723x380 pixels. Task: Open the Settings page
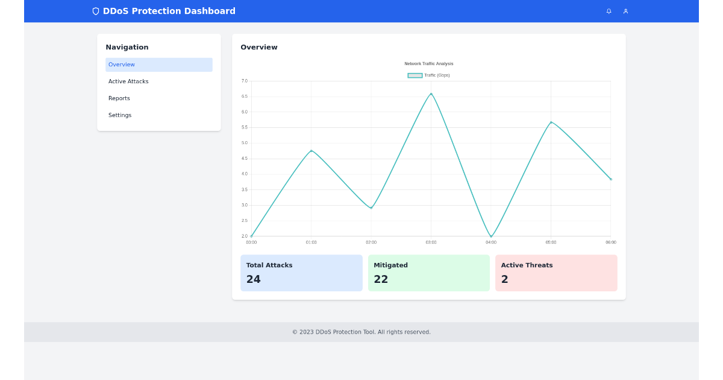(x=120, y=115)
